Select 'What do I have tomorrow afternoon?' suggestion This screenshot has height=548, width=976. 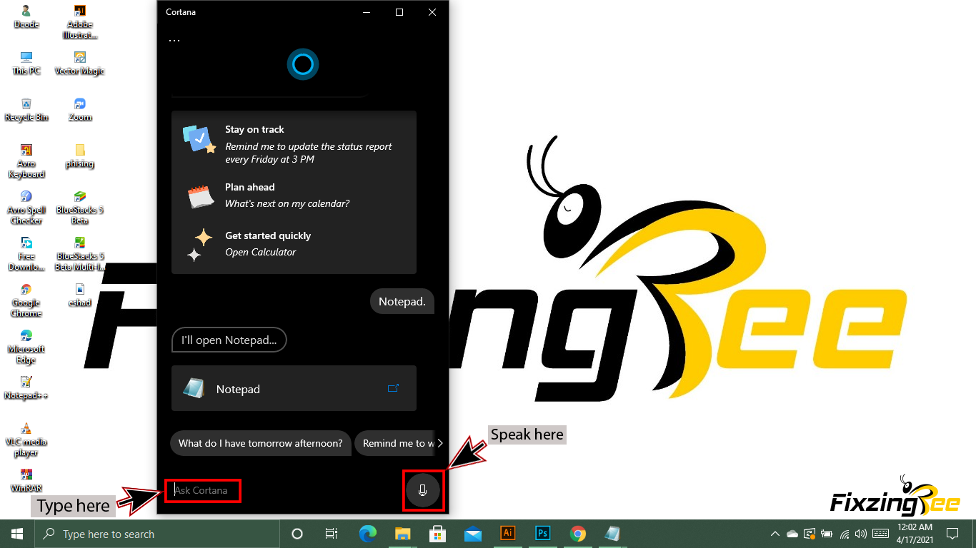tap(260, 443)
